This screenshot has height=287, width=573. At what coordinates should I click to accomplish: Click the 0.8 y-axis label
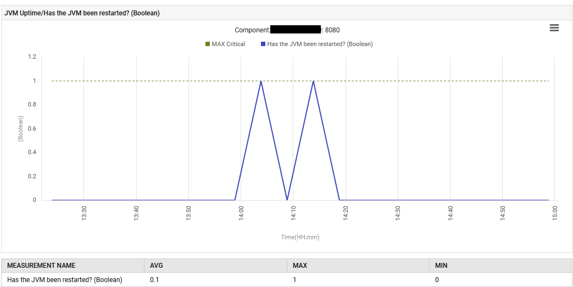pos(32,104)
